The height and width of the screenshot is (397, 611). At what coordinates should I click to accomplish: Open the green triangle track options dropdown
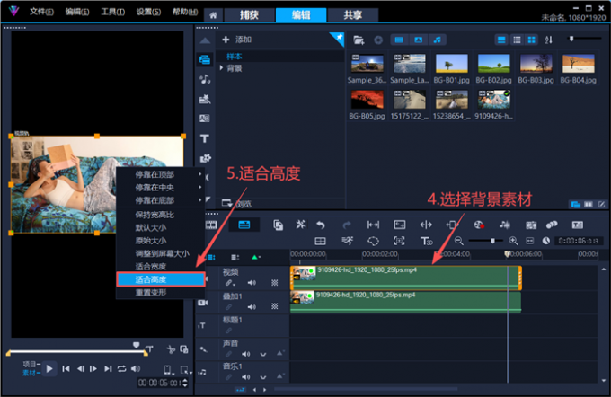255,257
